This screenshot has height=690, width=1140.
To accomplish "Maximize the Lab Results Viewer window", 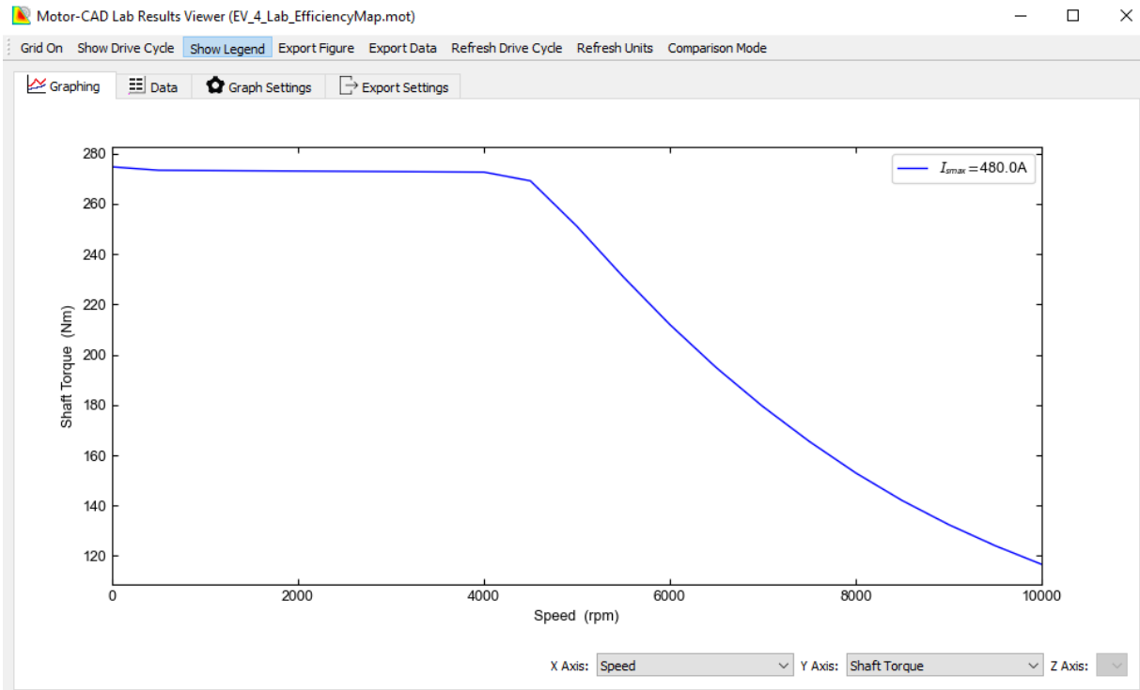I will click(x=1072, y=16).
